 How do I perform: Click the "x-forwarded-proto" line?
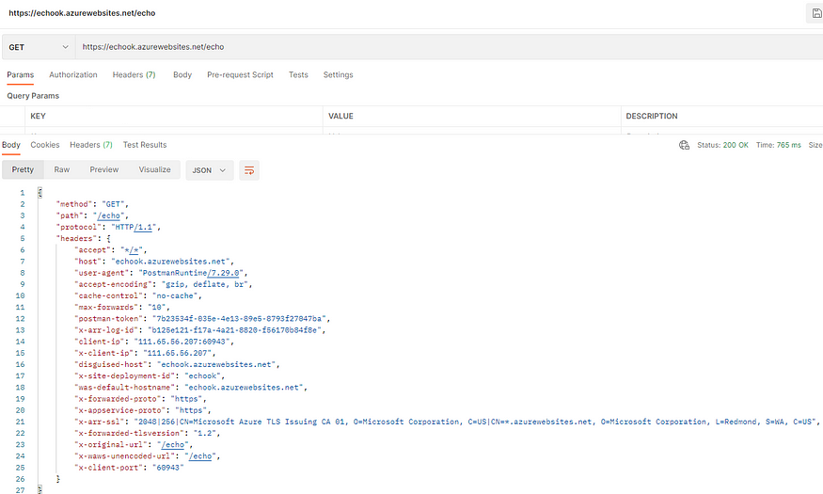pyautogui.click(x=140, y=399)
